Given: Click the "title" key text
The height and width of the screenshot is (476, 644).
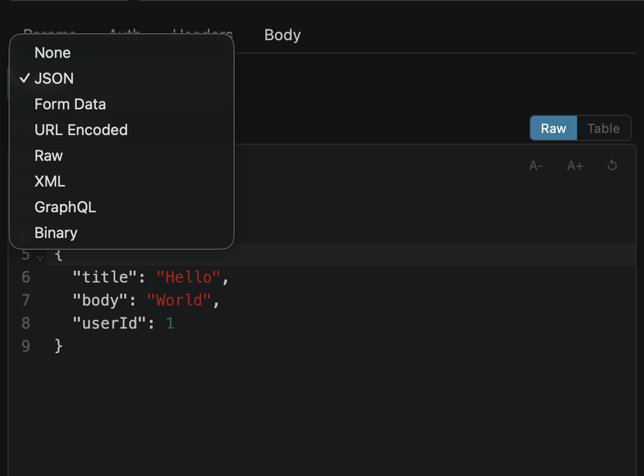Looking at the screenshot, I should [x=105, y=277].
